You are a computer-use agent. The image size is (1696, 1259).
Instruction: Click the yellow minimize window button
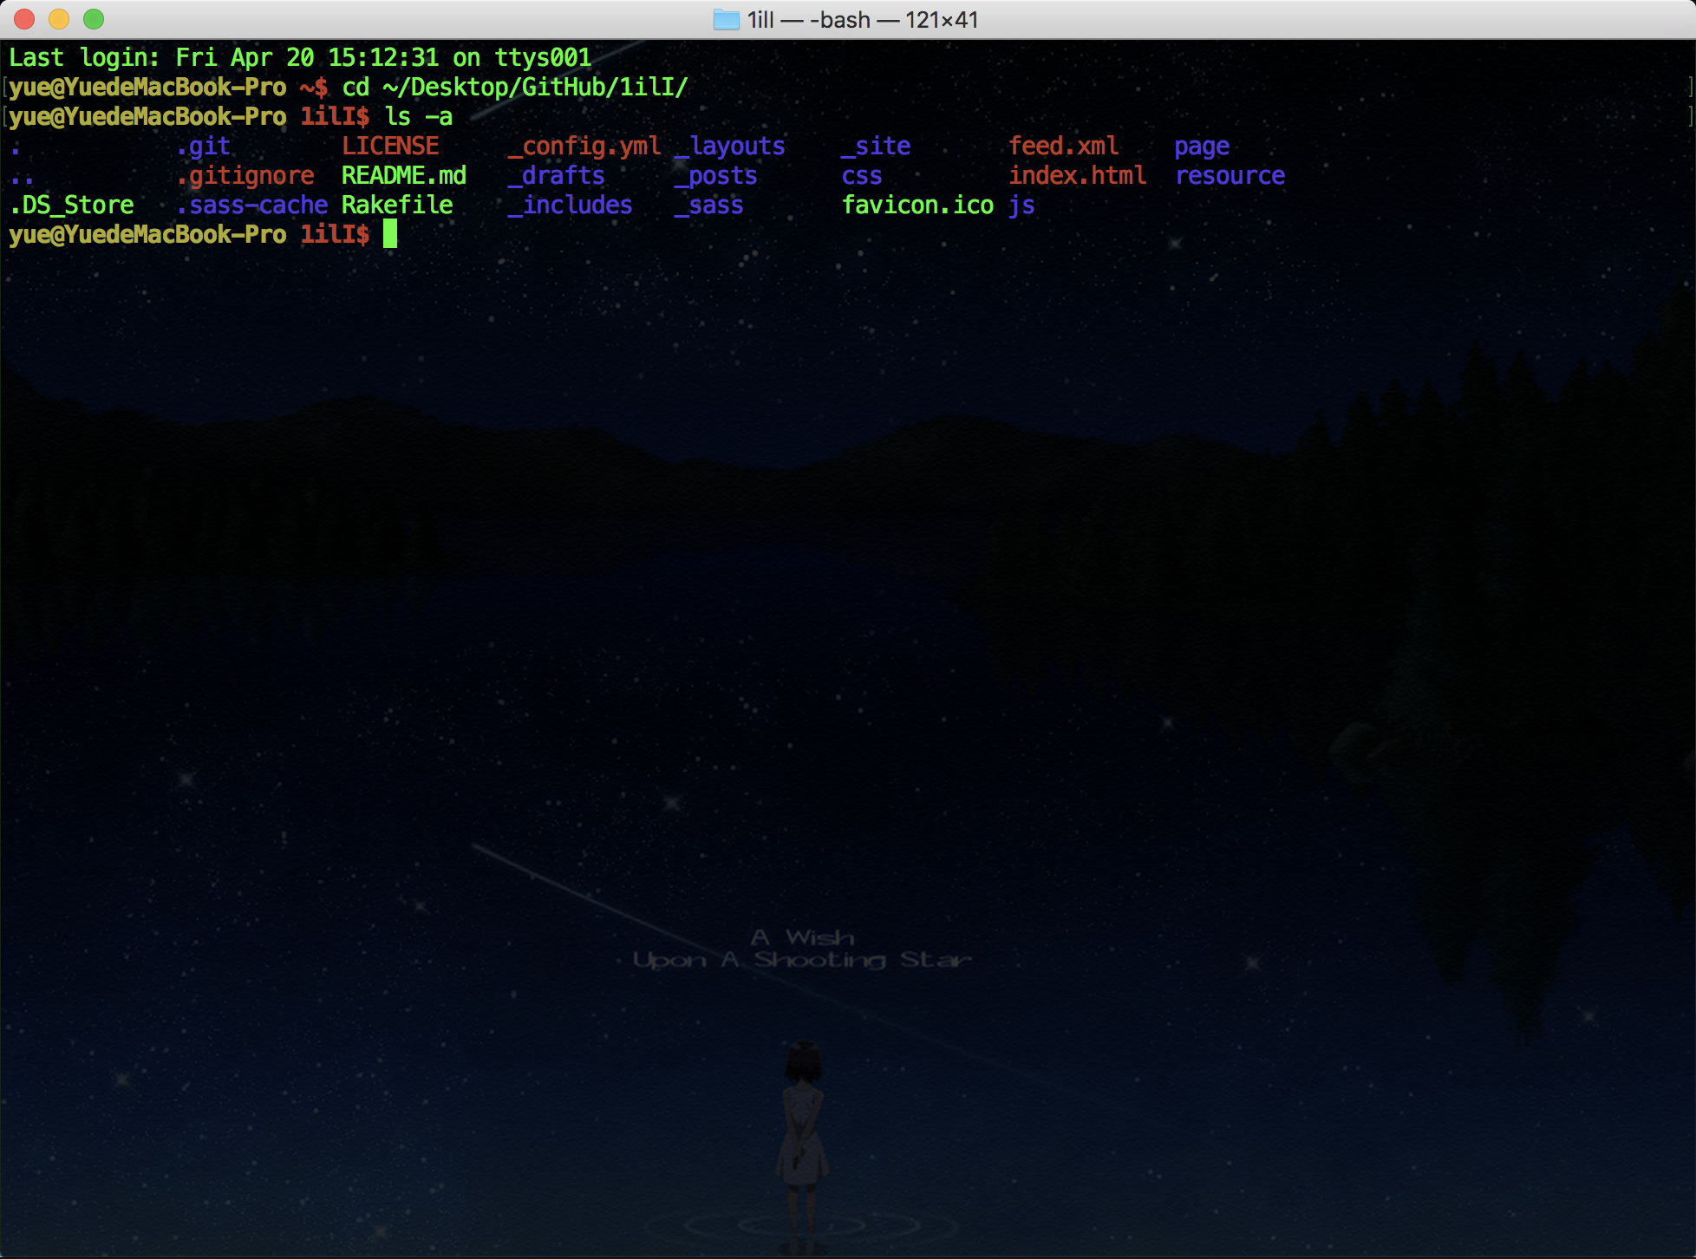59,18
